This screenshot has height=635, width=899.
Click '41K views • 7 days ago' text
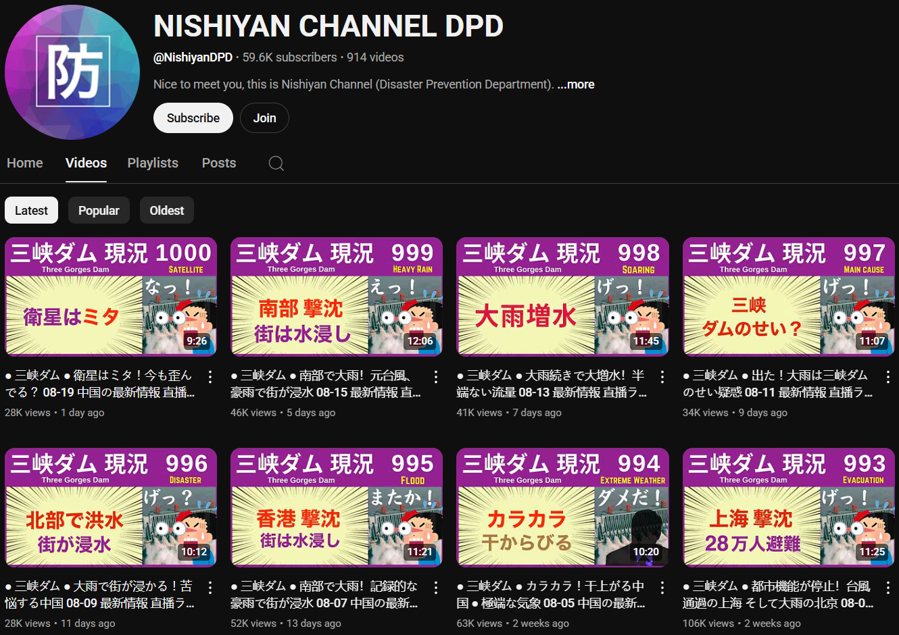(509, 413)
